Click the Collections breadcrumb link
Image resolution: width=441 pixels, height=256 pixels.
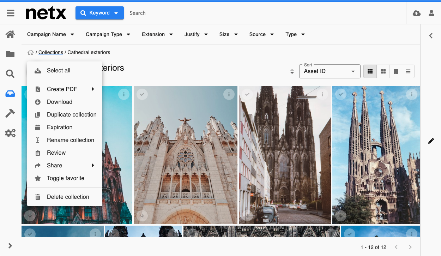(51, 52)
